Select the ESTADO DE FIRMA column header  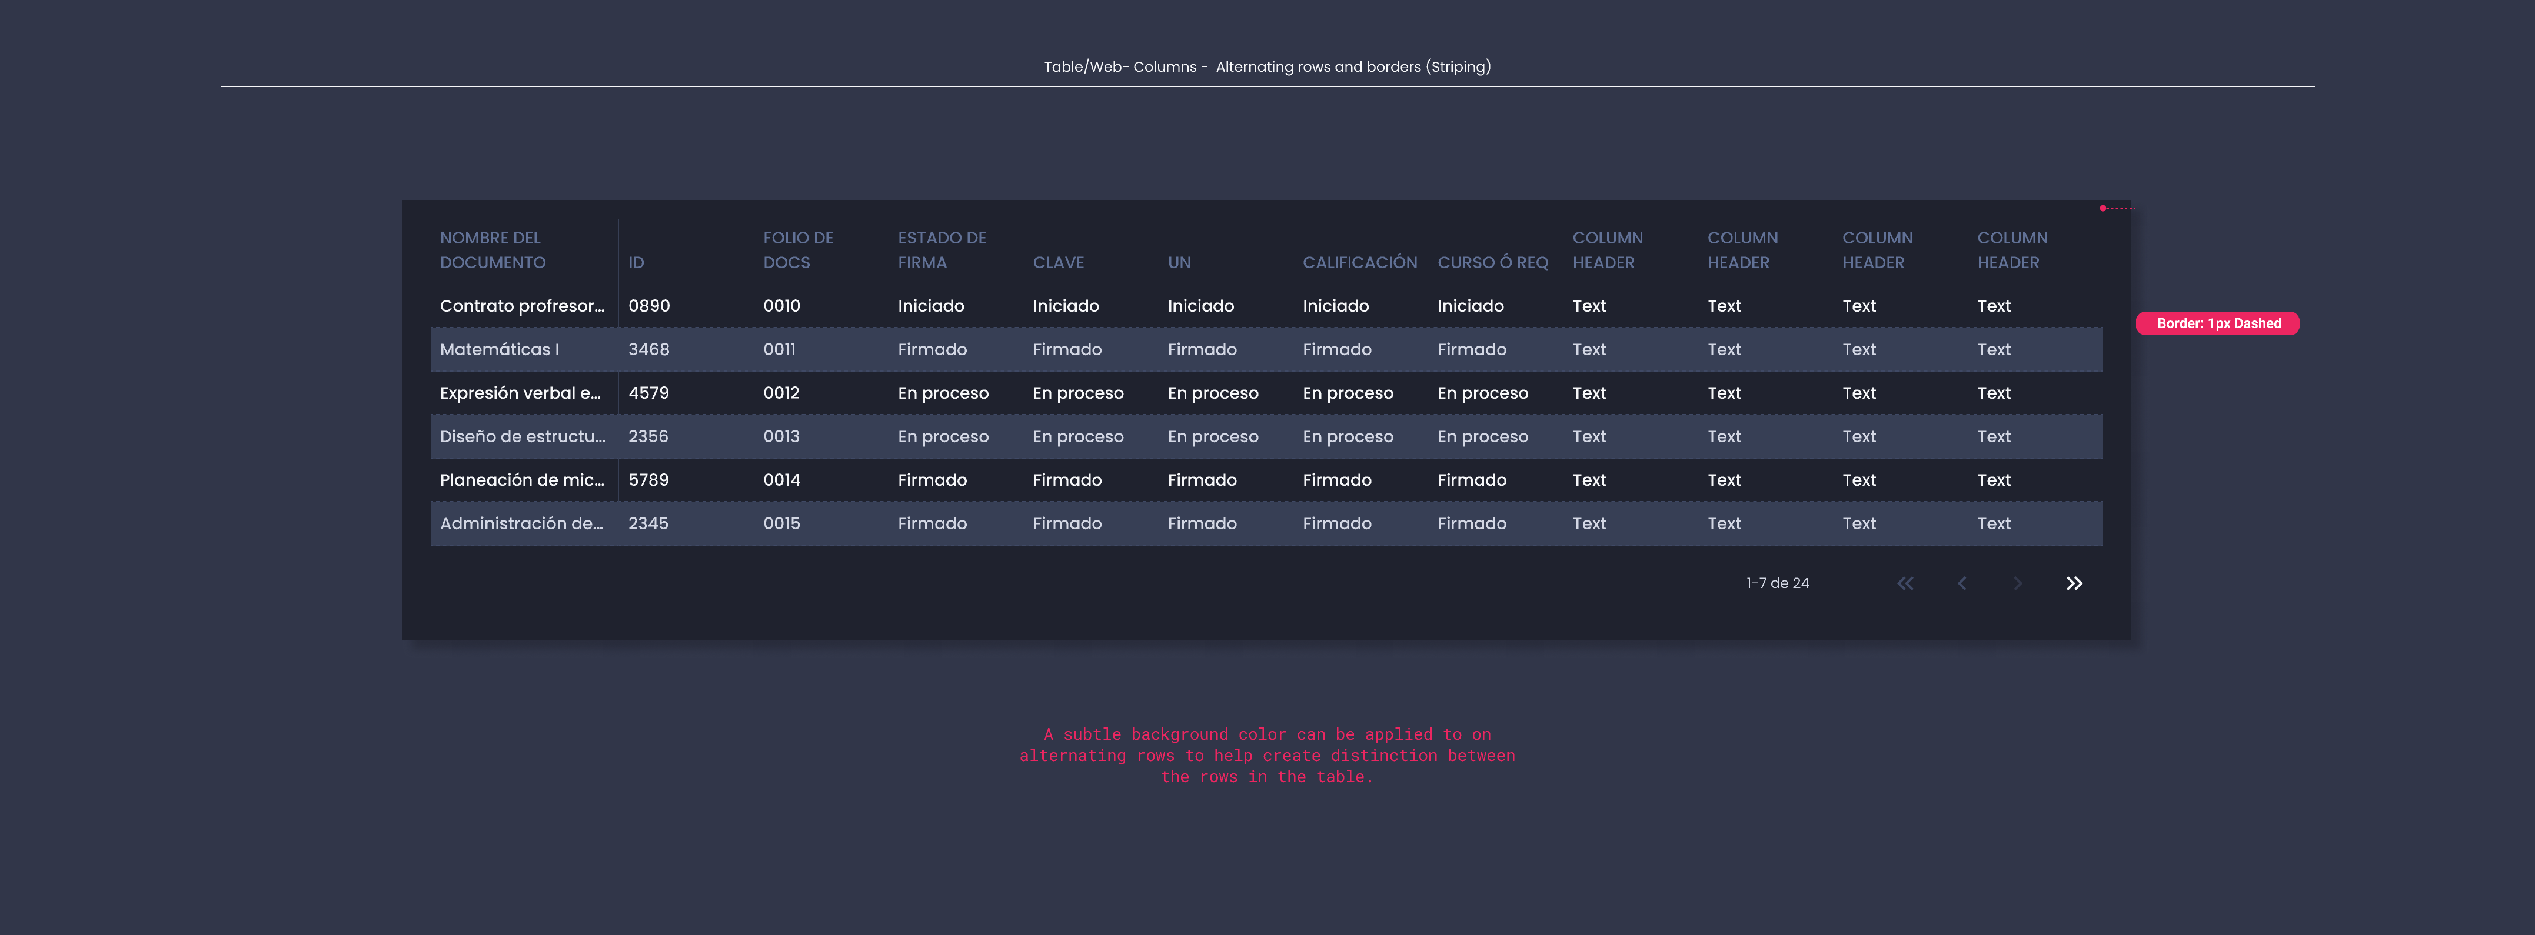click(941, 250)
